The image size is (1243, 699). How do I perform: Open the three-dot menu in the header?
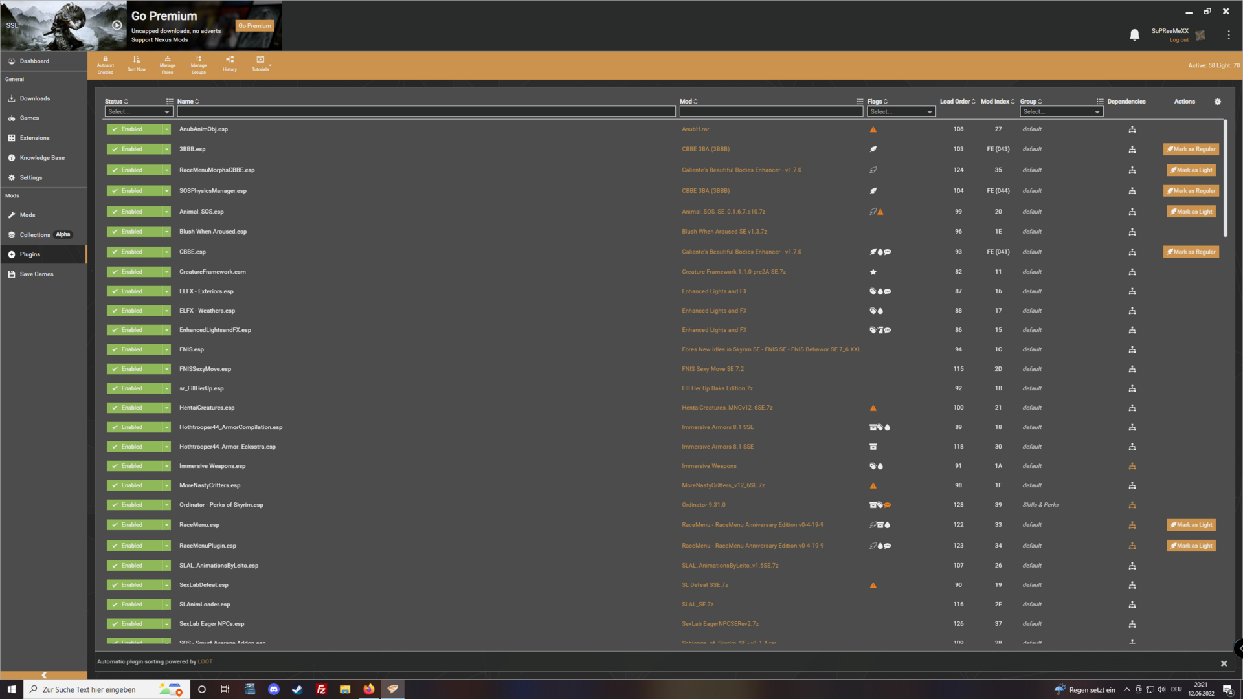tap(1228, 35)
